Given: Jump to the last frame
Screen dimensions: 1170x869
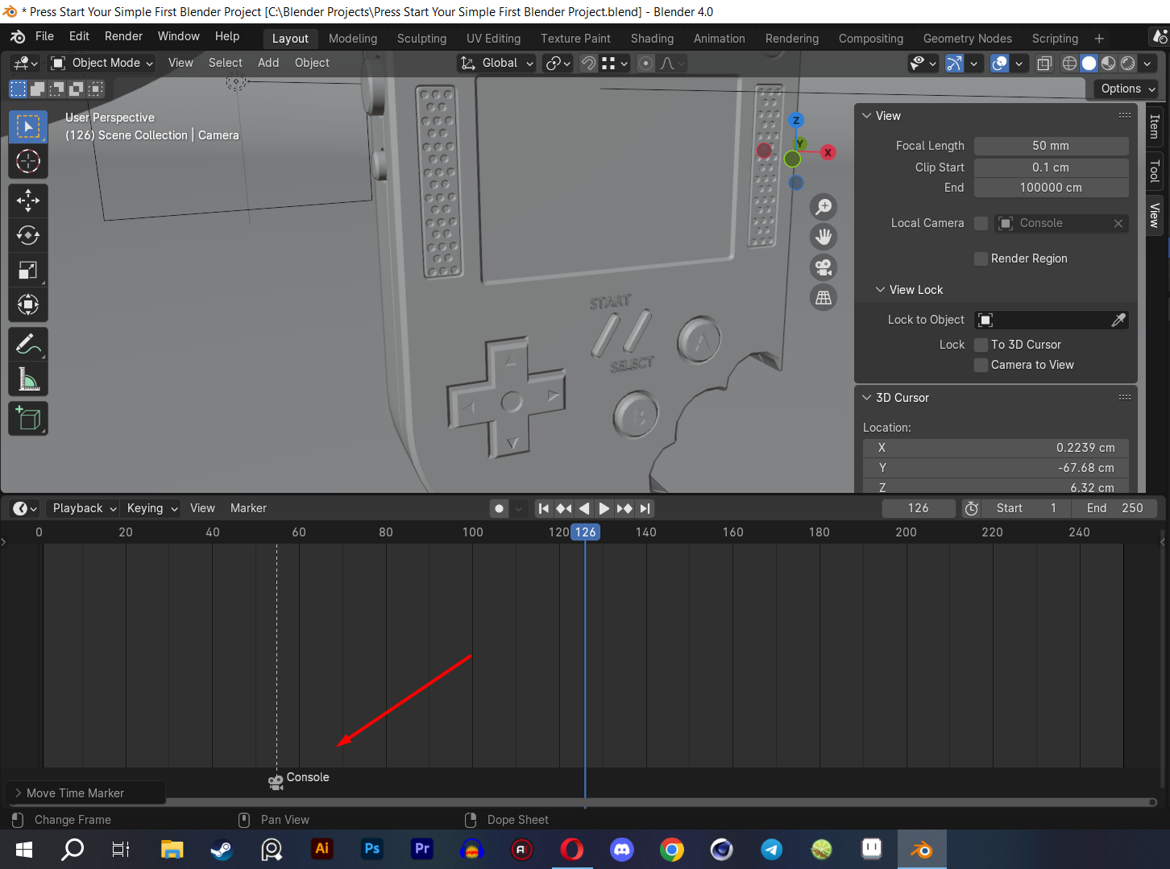Looking at the screenshot, I should [644, 508].
